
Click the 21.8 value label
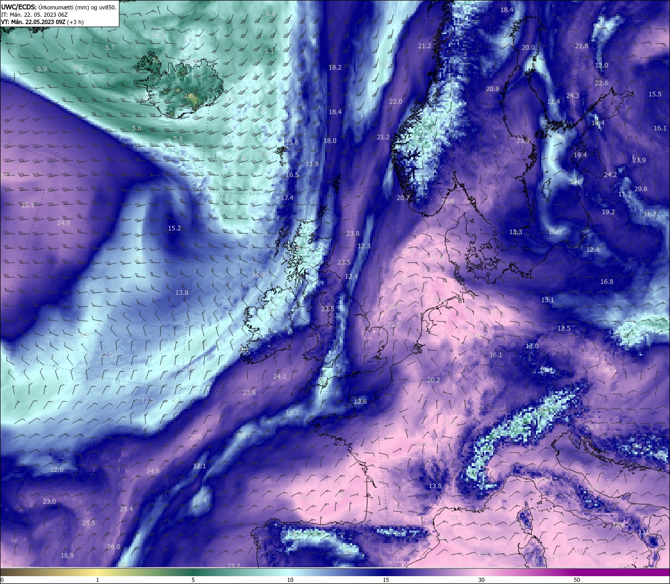click(x=582, y=46)
